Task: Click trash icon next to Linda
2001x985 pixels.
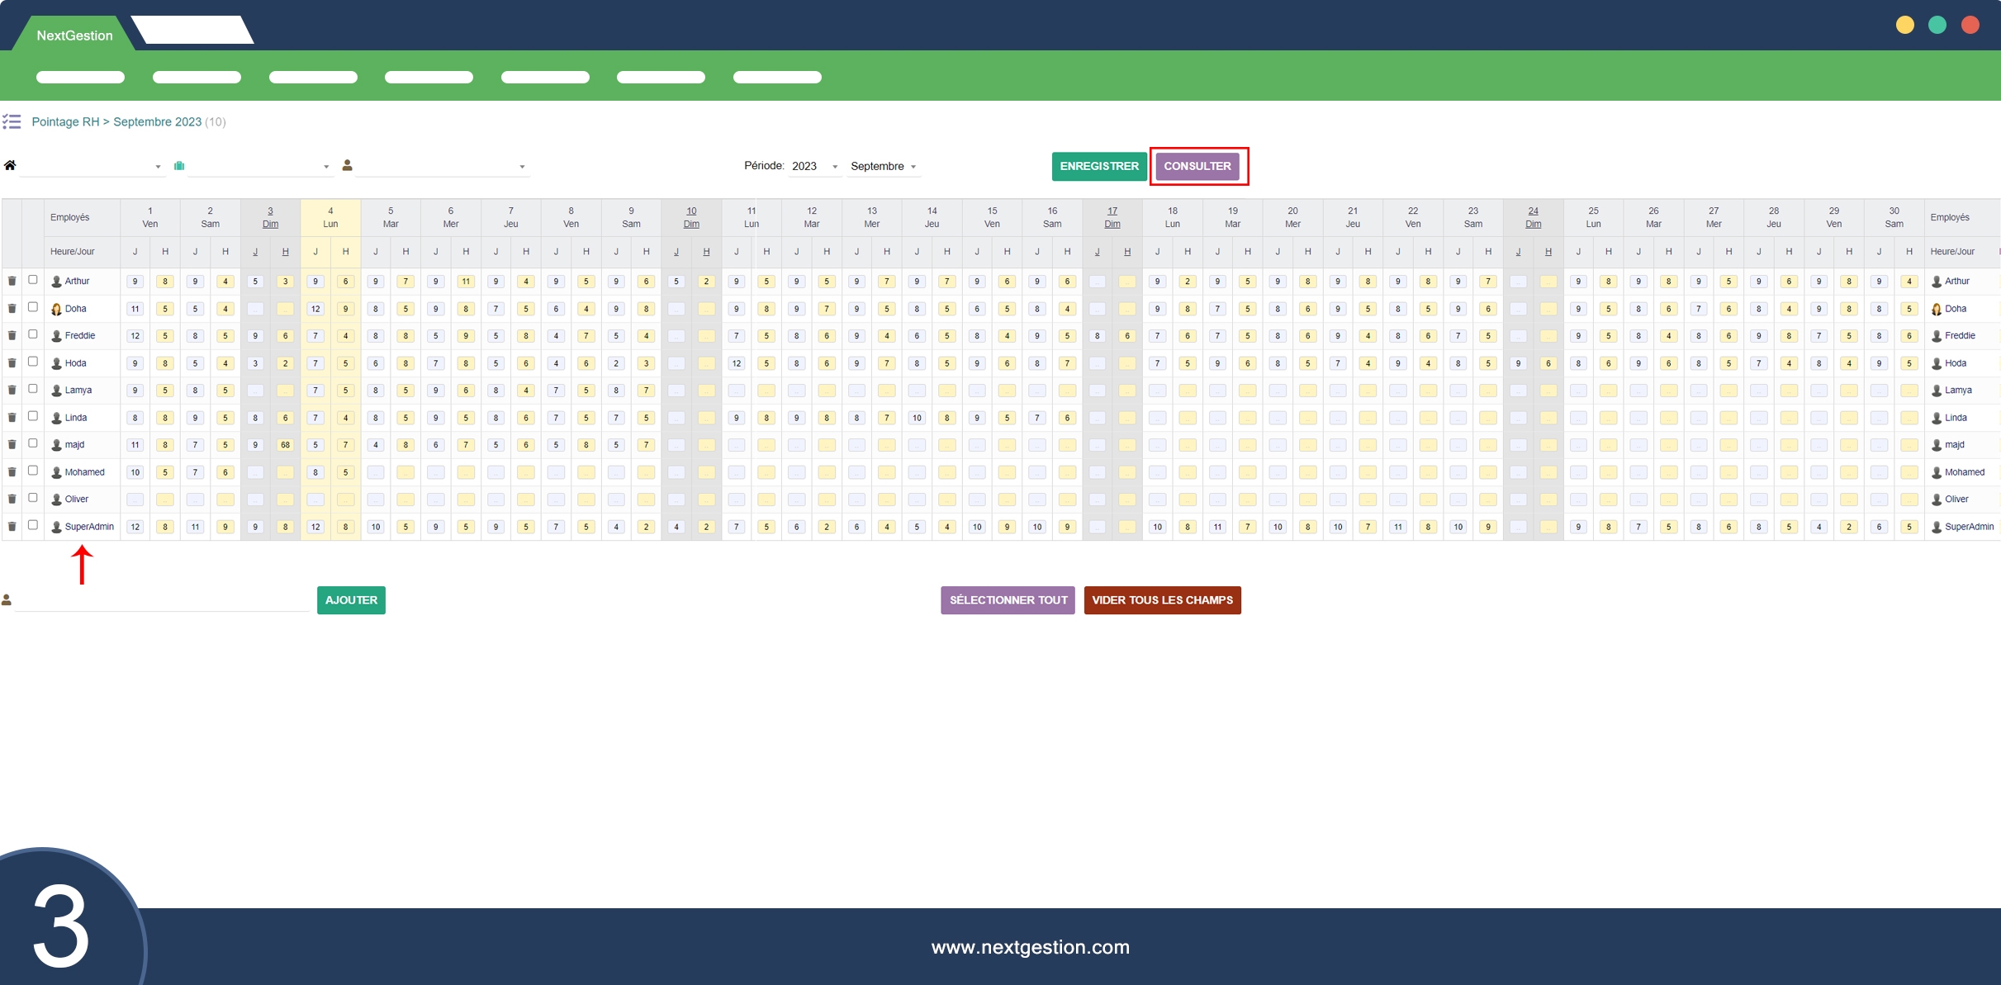Action: click(x=12, y=418)
